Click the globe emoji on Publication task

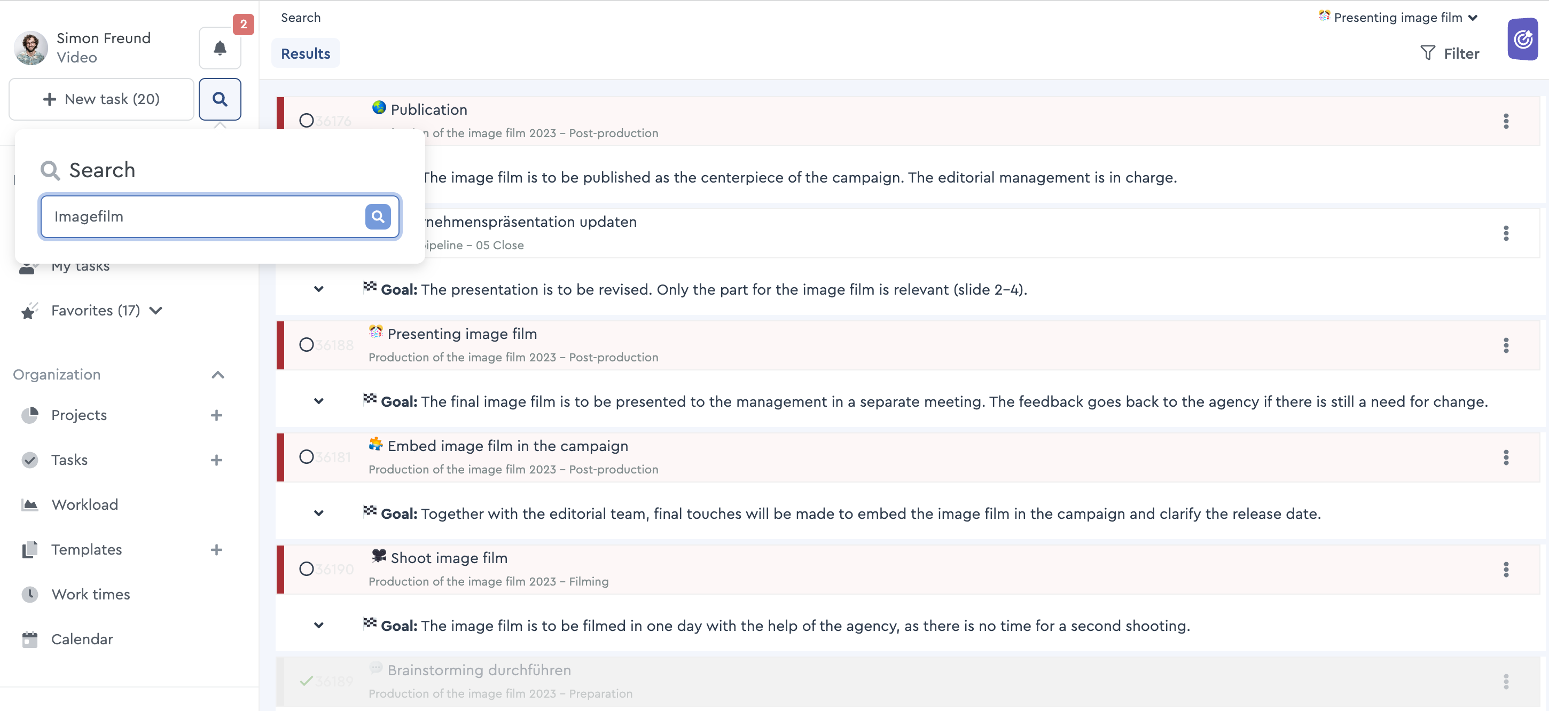coord(379,108)
